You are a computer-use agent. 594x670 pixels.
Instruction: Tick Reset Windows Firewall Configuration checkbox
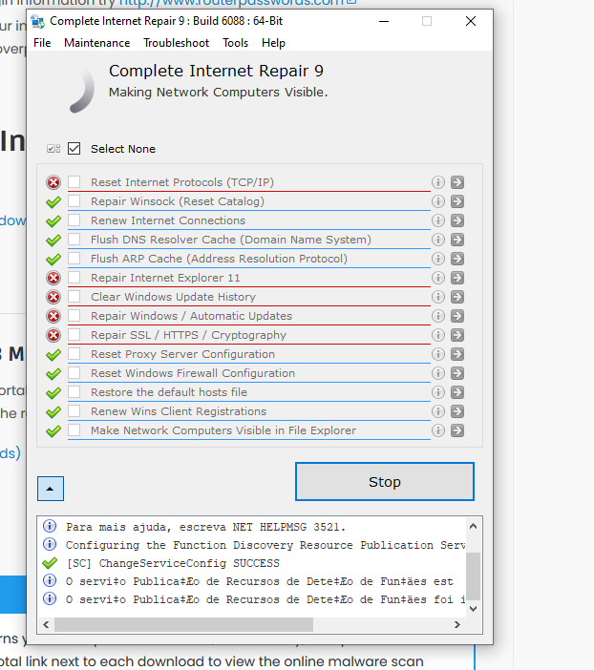tap(74, 372)
